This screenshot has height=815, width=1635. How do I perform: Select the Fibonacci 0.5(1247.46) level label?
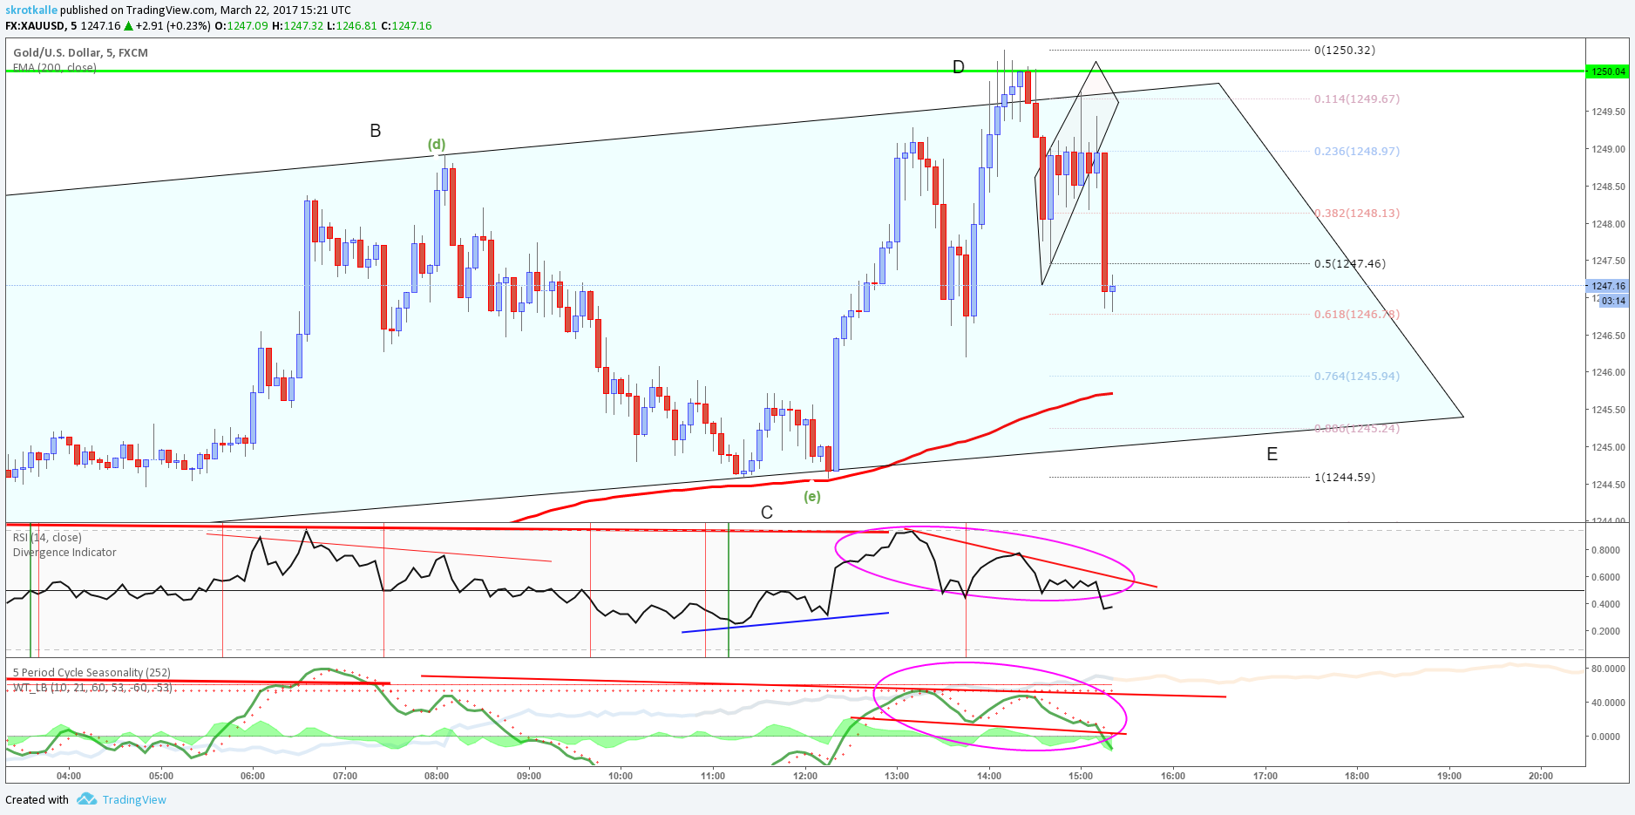point(1350,263)
